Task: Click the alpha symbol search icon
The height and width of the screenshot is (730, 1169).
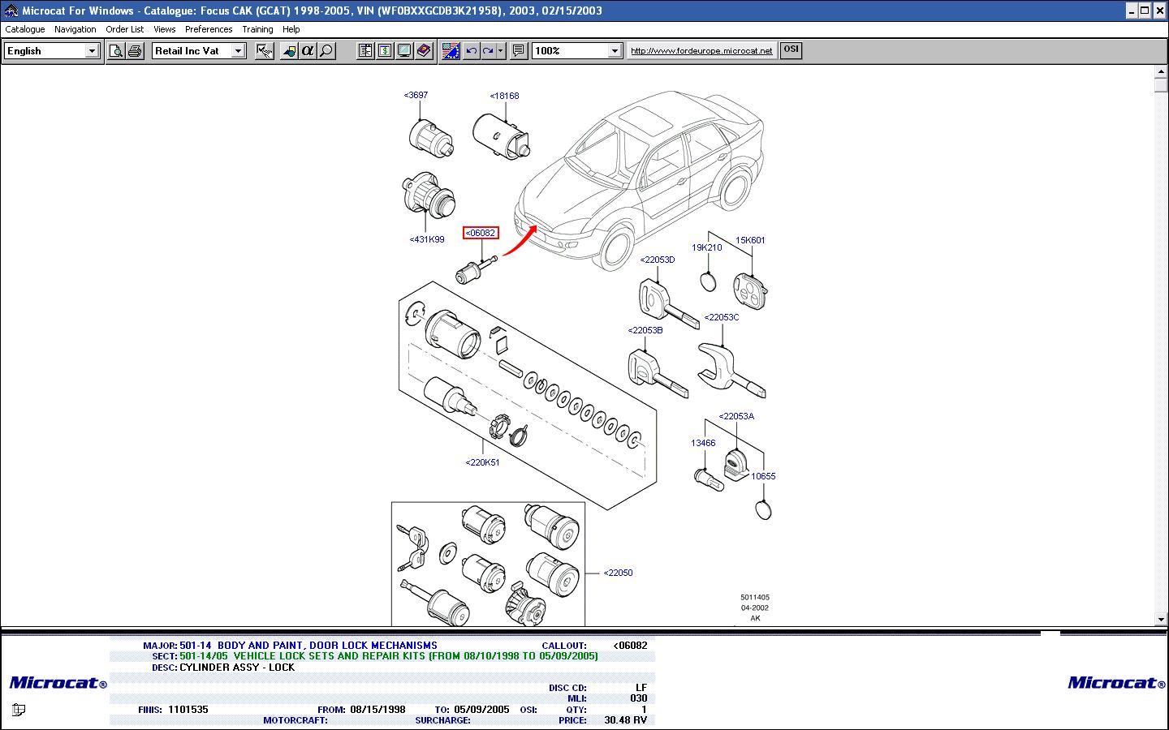Action: click(308, 51)
